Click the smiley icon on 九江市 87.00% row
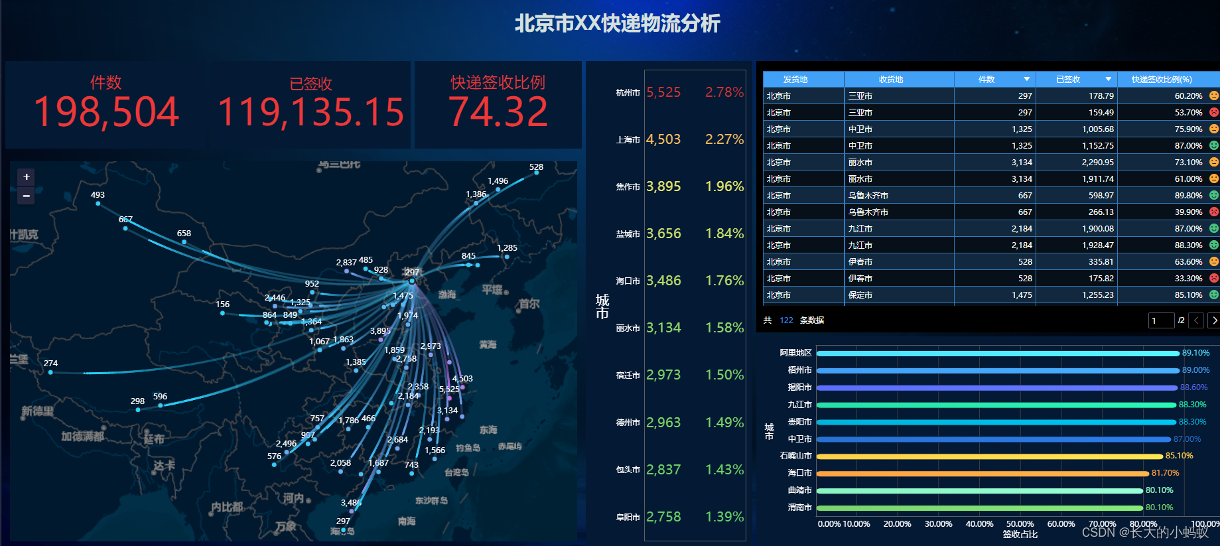This screenshot has width=1220, height=546. point(1213,228)
